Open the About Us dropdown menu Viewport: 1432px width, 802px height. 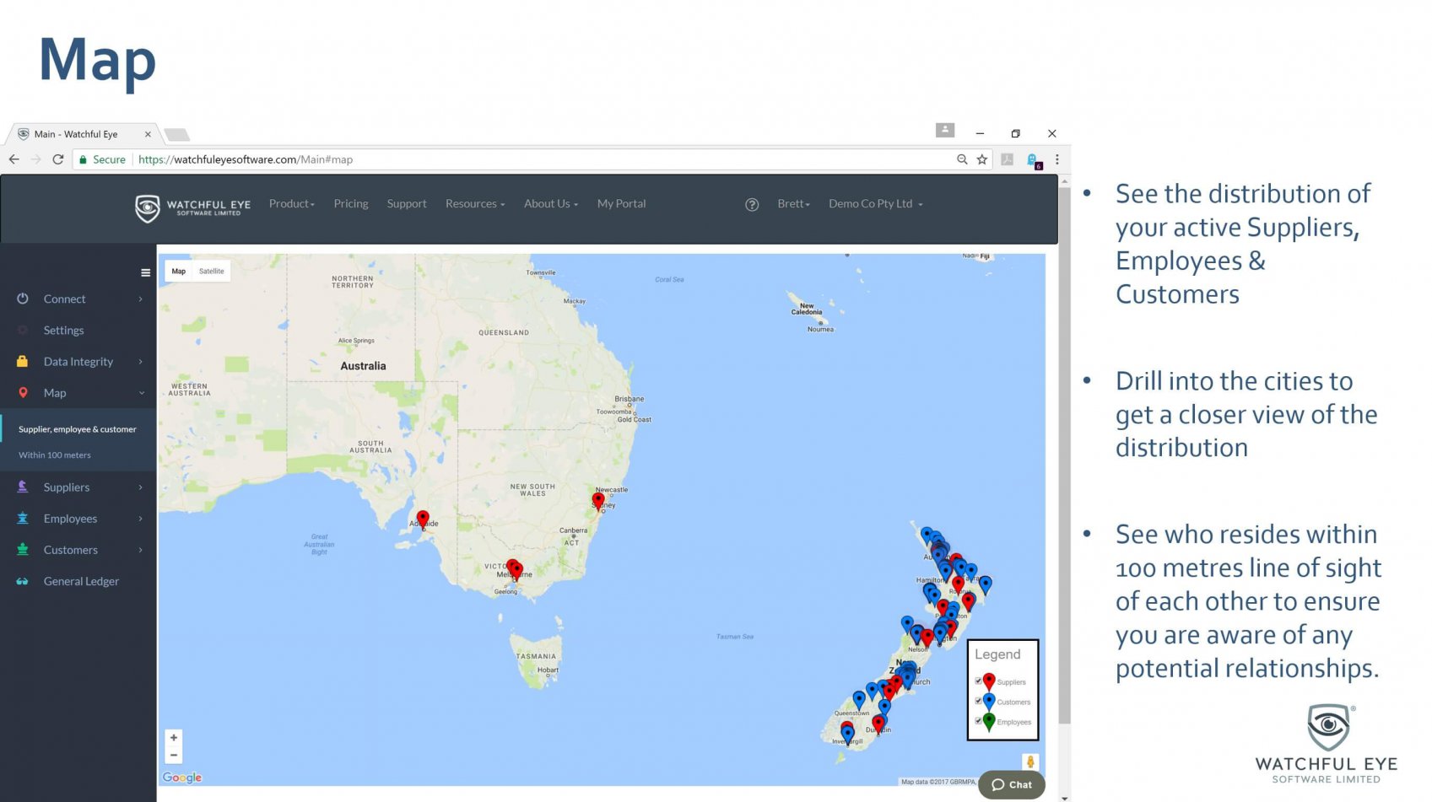point(551,204)
